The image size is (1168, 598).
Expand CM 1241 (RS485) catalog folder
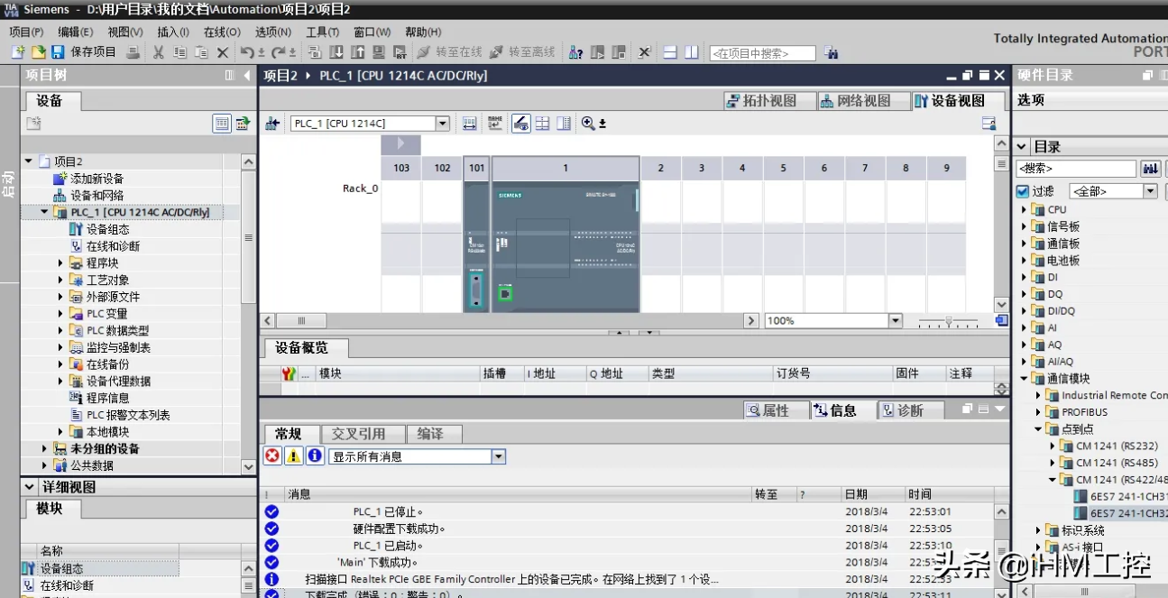1053,463
